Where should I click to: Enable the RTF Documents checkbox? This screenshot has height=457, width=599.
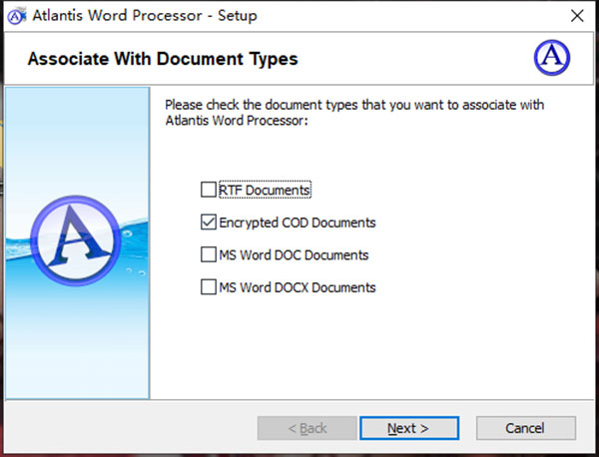[x=208, y=190]
